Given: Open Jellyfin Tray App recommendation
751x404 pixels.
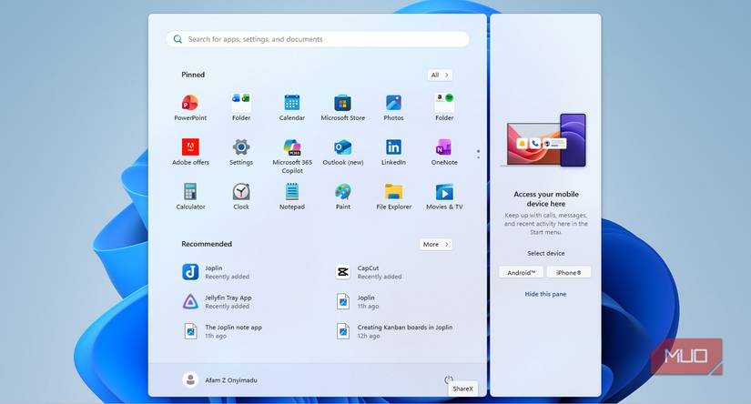Looking at the screenshot, I should (x=217, y=301).
